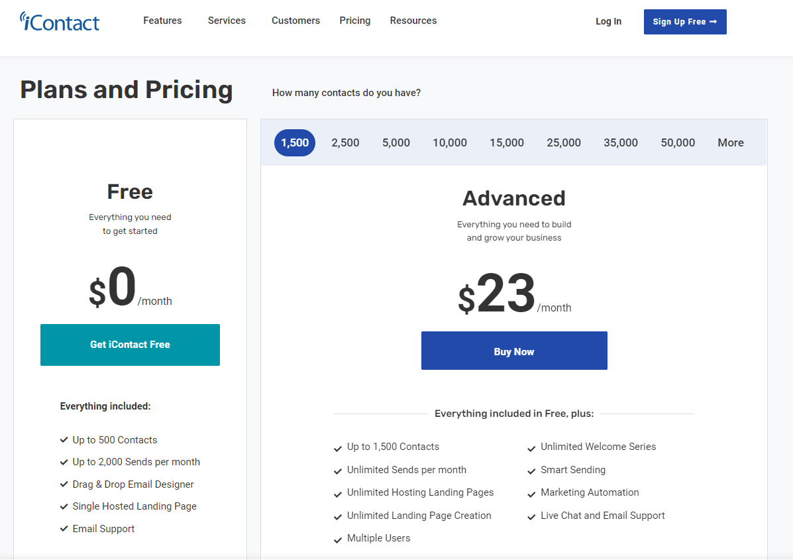Select the 1,500 contacts option

pos(295,142)
